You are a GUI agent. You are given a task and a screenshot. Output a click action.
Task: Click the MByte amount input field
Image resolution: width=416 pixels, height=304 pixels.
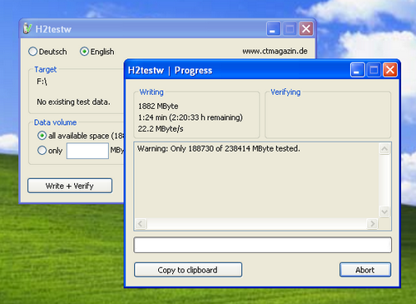(x=87, y=151)
